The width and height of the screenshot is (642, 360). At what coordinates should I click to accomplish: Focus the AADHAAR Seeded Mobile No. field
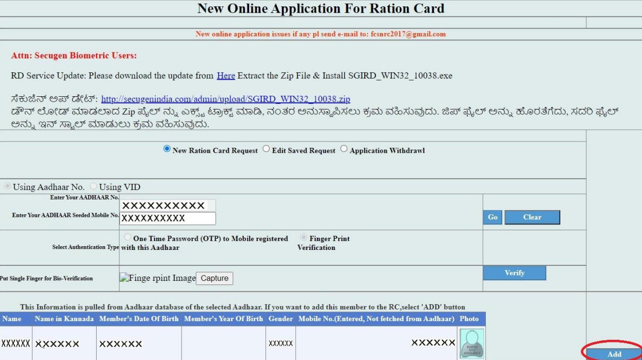(x=167, y=219)
